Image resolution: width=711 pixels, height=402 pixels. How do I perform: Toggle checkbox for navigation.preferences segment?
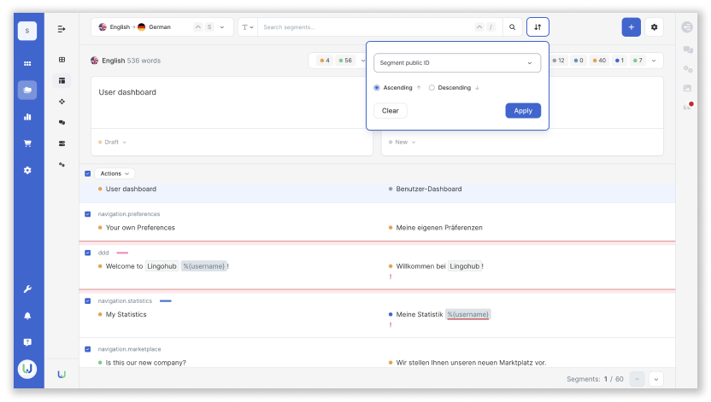pos(87,214)
